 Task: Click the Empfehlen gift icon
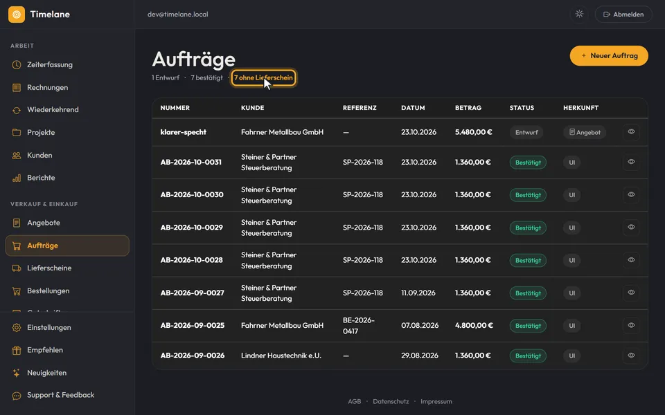(17, 350)
